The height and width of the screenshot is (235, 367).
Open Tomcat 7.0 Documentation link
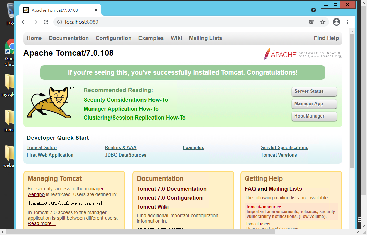coord(172,189)
